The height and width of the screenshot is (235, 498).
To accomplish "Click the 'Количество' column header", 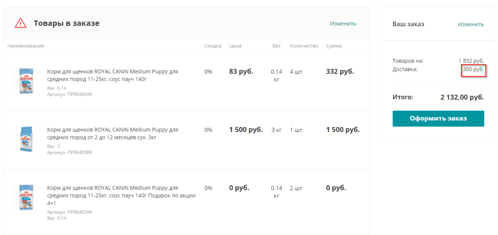I will [304, 46].
